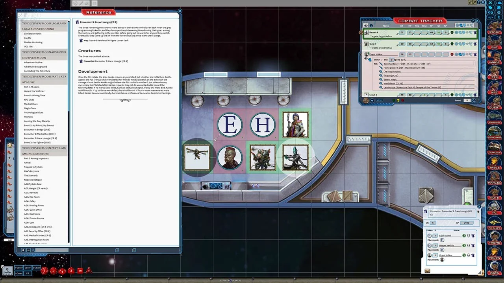Toggle global visibility eye in Combat Tracker header
The width and height of the screenshot is (504, 283).
coord(366,26)
